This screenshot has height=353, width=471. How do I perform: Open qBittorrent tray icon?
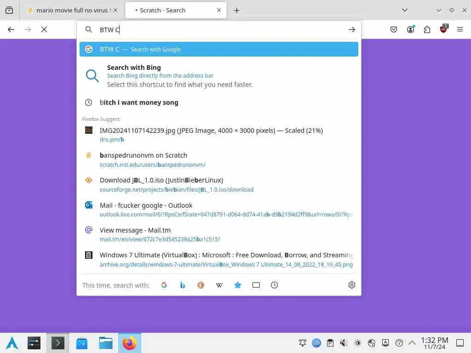[316, 342]
